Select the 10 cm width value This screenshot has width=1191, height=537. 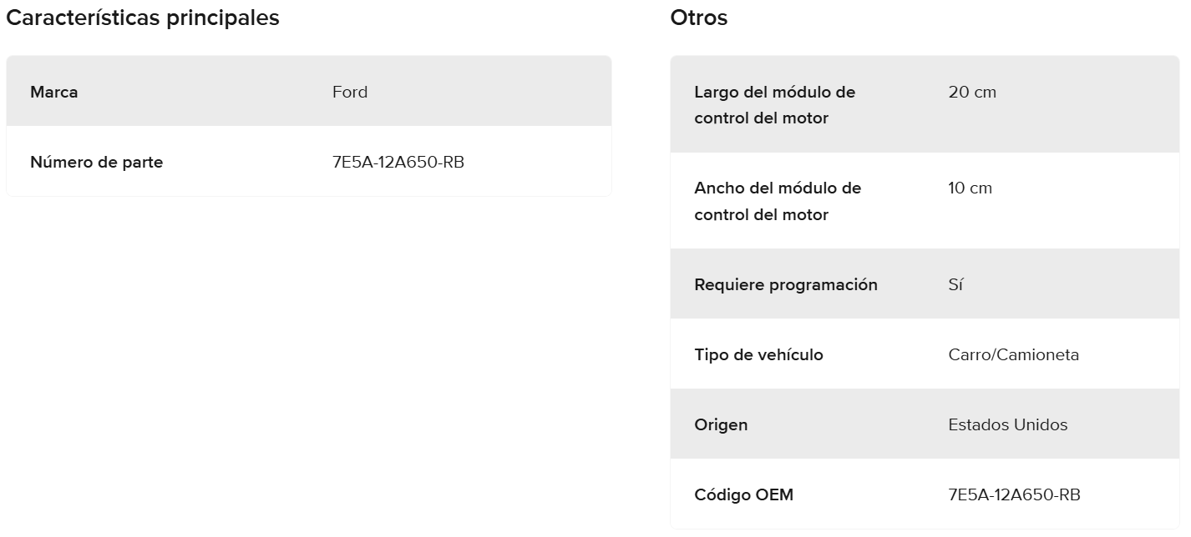click(971, 188)
